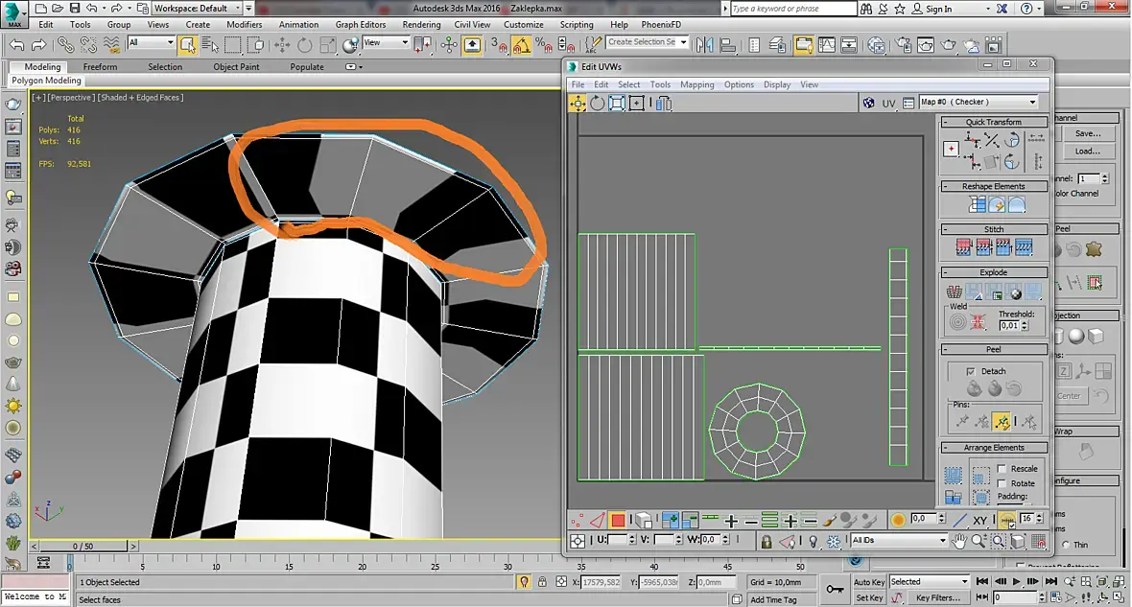The image size is (1132, 607).
Task: Enable the Rescale checkbox
Action: [1002, 469]
